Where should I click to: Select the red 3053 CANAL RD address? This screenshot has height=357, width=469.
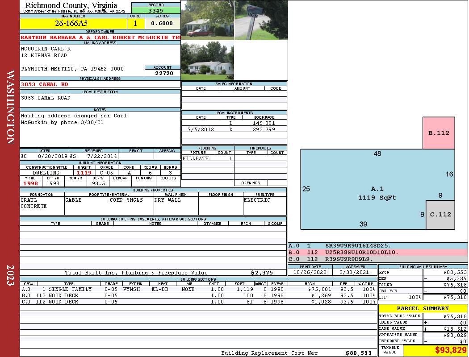[45, 84]
